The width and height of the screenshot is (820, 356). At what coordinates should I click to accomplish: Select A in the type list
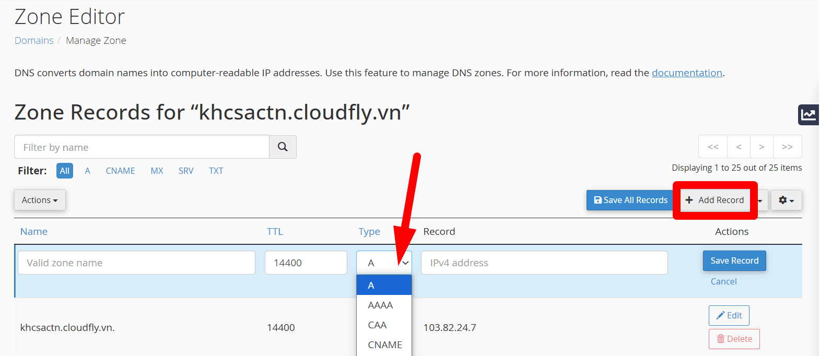(x=384, y=285)
